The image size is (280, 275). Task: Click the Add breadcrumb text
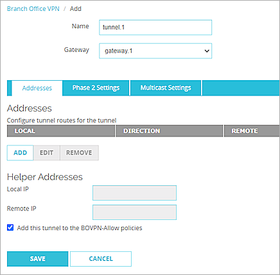click(76, 9)
